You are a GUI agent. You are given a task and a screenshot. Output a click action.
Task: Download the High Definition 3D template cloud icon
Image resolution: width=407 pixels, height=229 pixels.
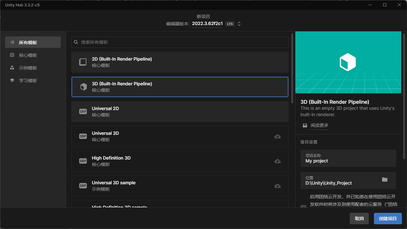coord(278,161)
